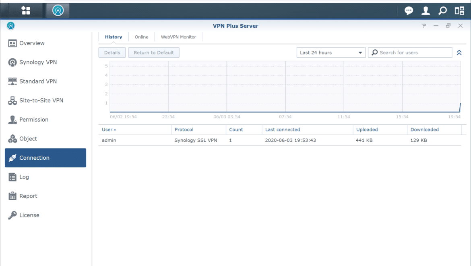The height and width of the screenshot is (266, 471).
Task: Sort by the Uploaded column header
Action: (x=380, y=130)
